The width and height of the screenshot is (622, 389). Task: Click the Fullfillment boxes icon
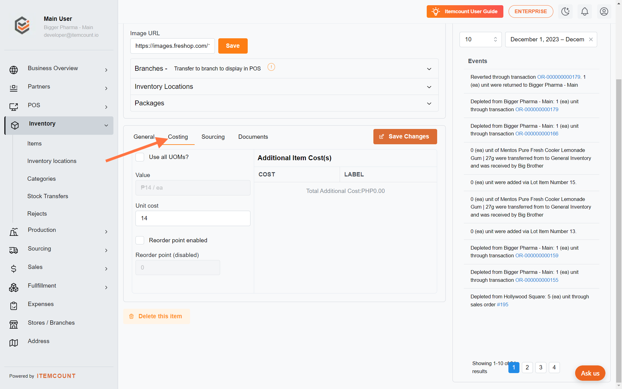tap(13, 287)
